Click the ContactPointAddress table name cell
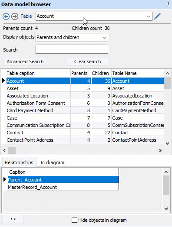 tap(138, 140)
